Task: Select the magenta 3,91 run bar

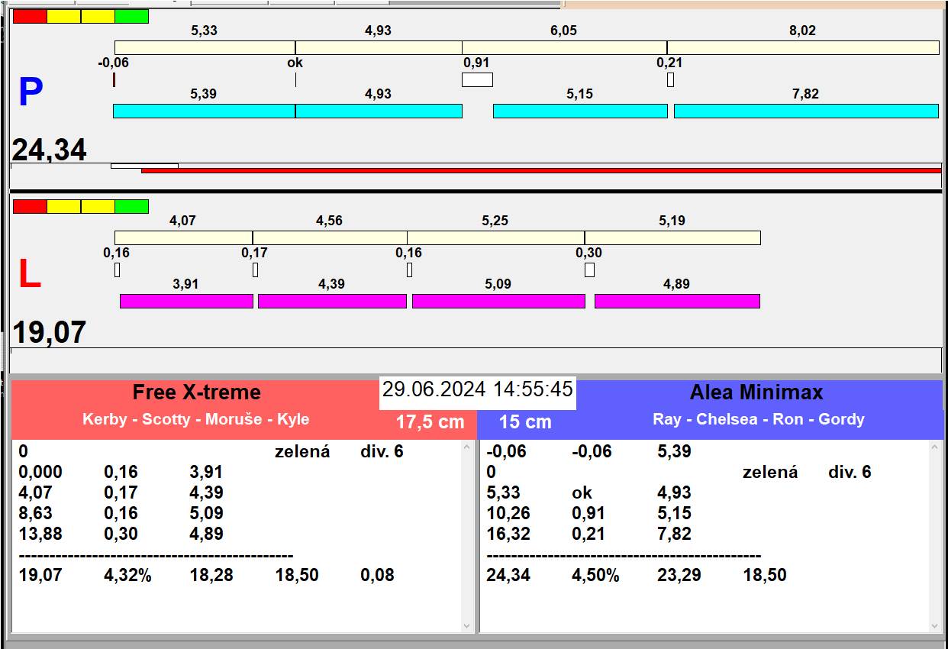Action: click(x=186, y=301)
